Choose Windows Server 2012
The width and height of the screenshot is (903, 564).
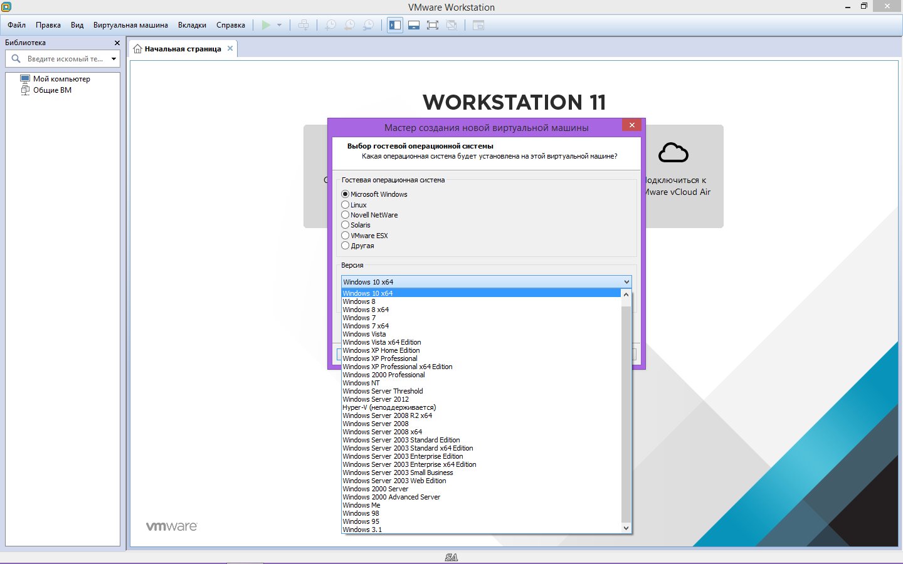pos(481,399)
